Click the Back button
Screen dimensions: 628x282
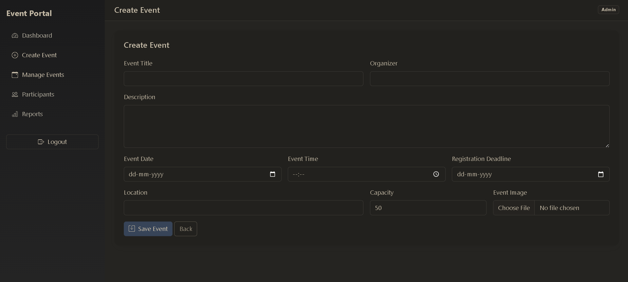pos(186,229)
